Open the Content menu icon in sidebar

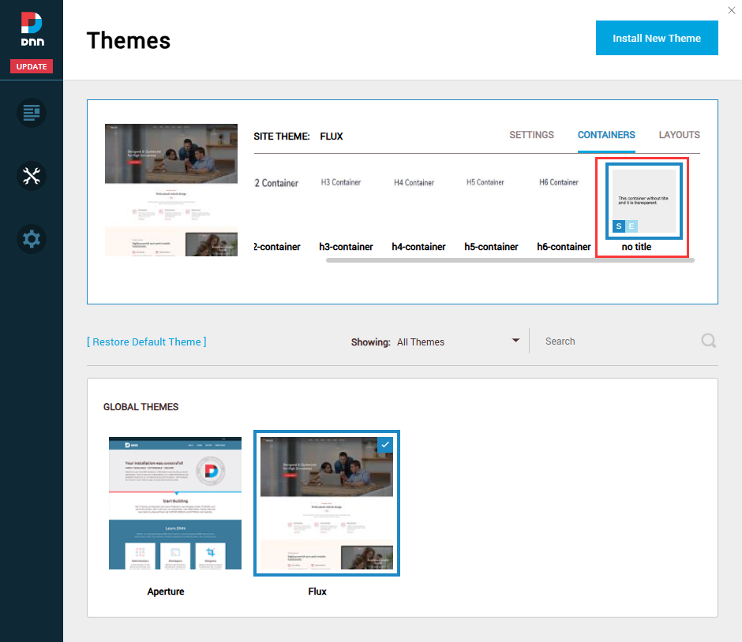click(32, 113)
